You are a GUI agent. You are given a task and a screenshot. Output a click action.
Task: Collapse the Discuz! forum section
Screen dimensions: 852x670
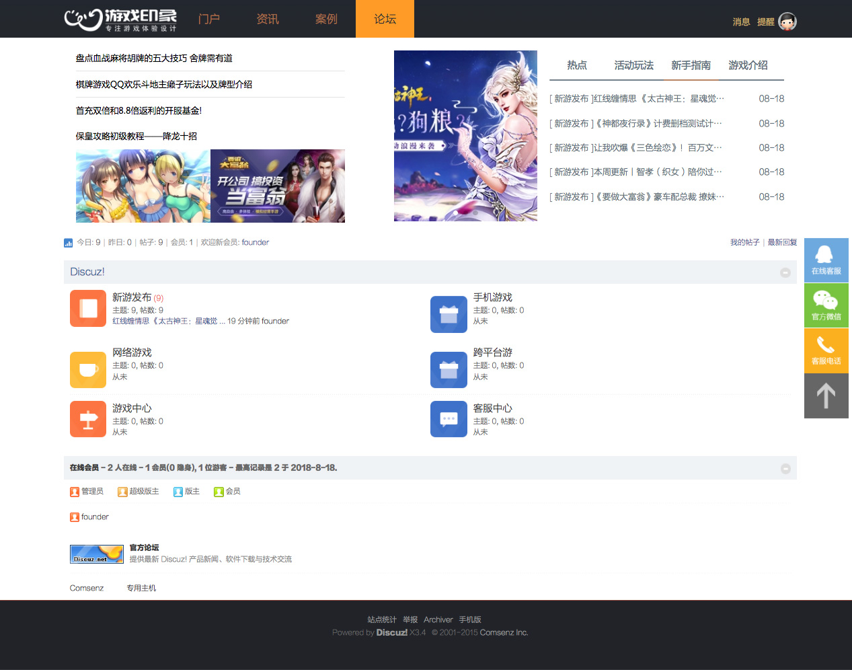click(785, 272)
